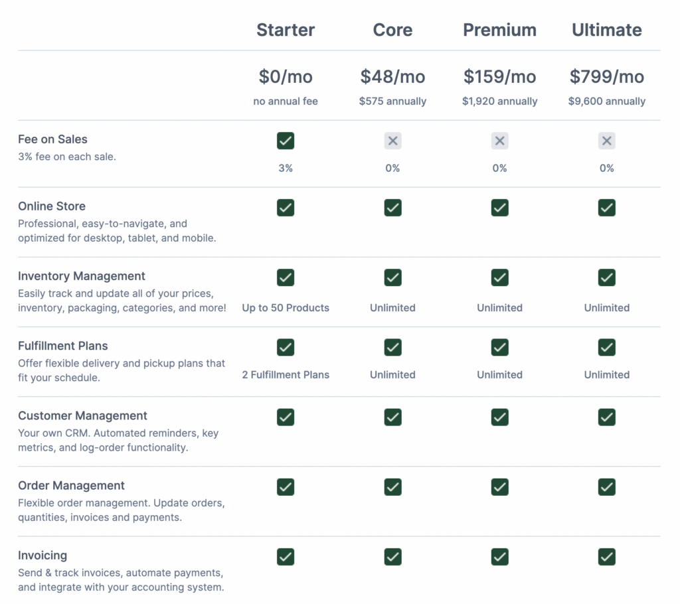The width and height of the screenshot is (680, 604).
Task: Click the Ultimate plan Online Store checkmark
Action: tap(606, 208)
